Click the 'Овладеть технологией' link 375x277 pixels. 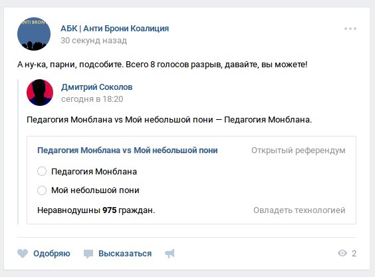[x=299, y=210]
